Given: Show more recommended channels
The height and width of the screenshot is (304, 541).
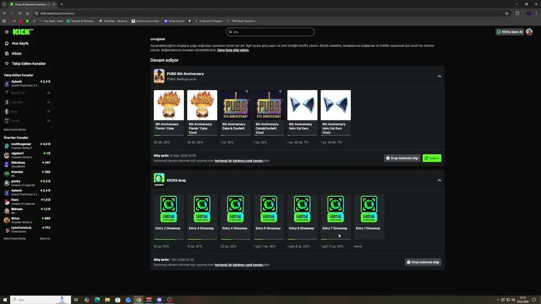Looking at the screenshot, I should pyautogui.click(x=15, y=239).
